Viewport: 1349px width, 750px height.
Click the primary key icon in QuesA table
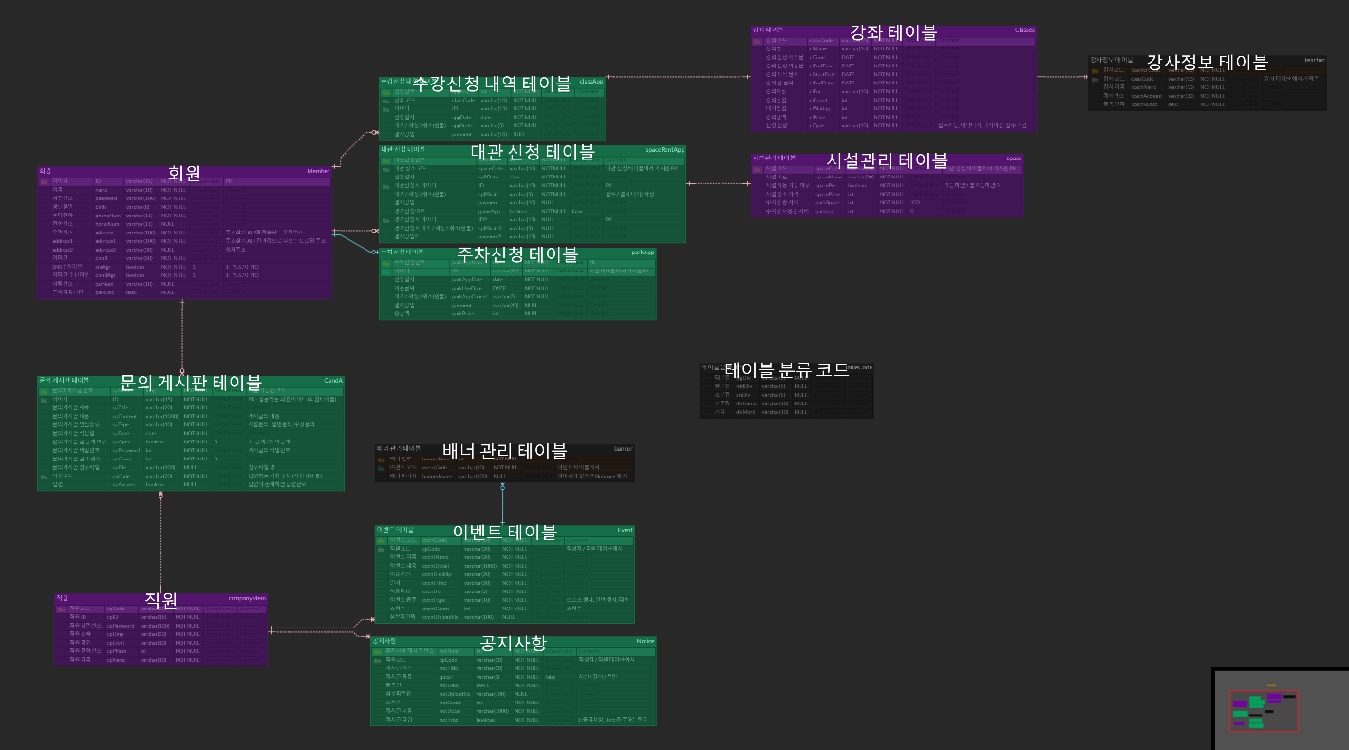coord(44,391)
